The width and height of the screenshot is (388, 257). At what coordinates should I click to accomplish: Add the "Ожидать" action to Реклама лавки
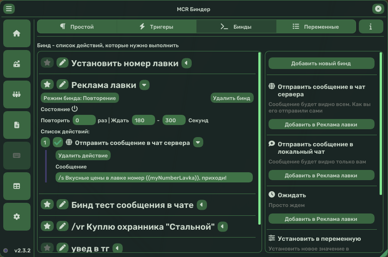(321, 219)
